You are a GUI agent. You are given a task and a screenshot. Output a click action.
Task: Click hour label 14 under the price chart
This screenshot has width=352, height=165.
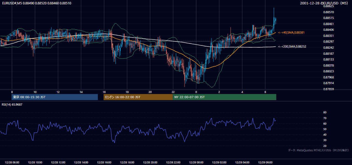tap(81, 92)
